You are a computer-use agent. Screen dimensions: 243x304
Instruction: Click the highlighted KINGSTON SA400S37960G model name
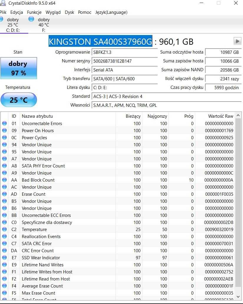click(100, 41)
